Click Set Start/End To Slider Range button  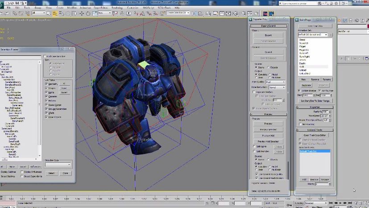[315, 101]
